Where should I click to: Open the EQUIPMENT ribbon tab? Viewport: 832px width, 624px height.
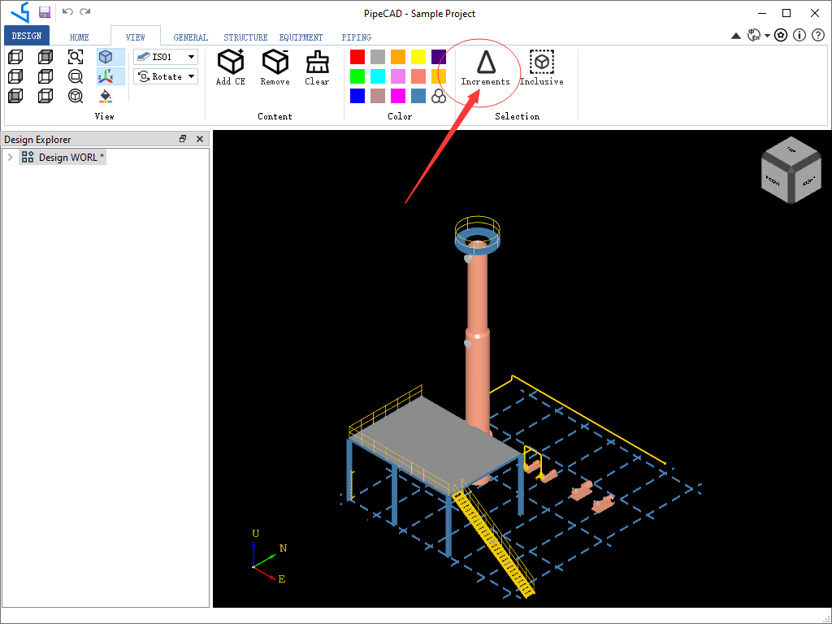[x=301, y=37]
